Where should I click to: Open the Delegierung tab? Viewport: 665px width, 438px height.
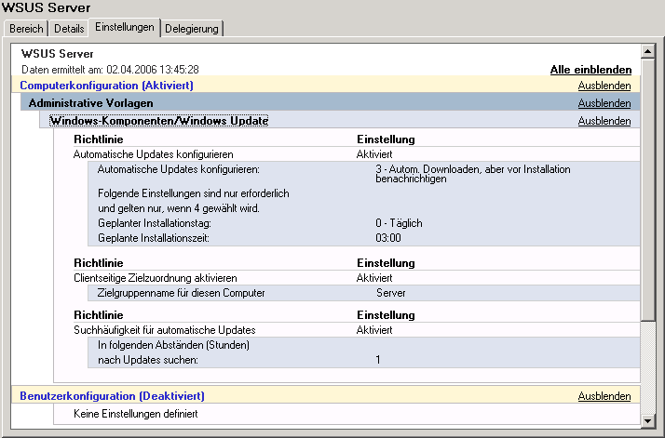click(x=192, y=29)
